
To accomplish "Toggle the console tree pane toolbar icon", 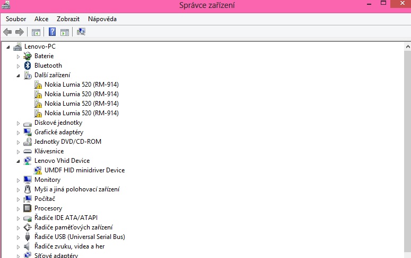I will coord(36,32).
